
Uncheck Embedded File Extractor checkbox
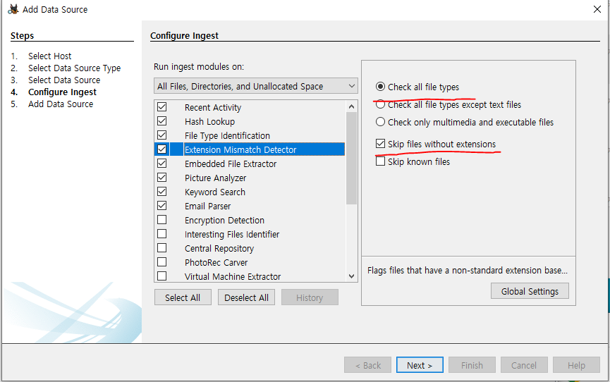161,164
